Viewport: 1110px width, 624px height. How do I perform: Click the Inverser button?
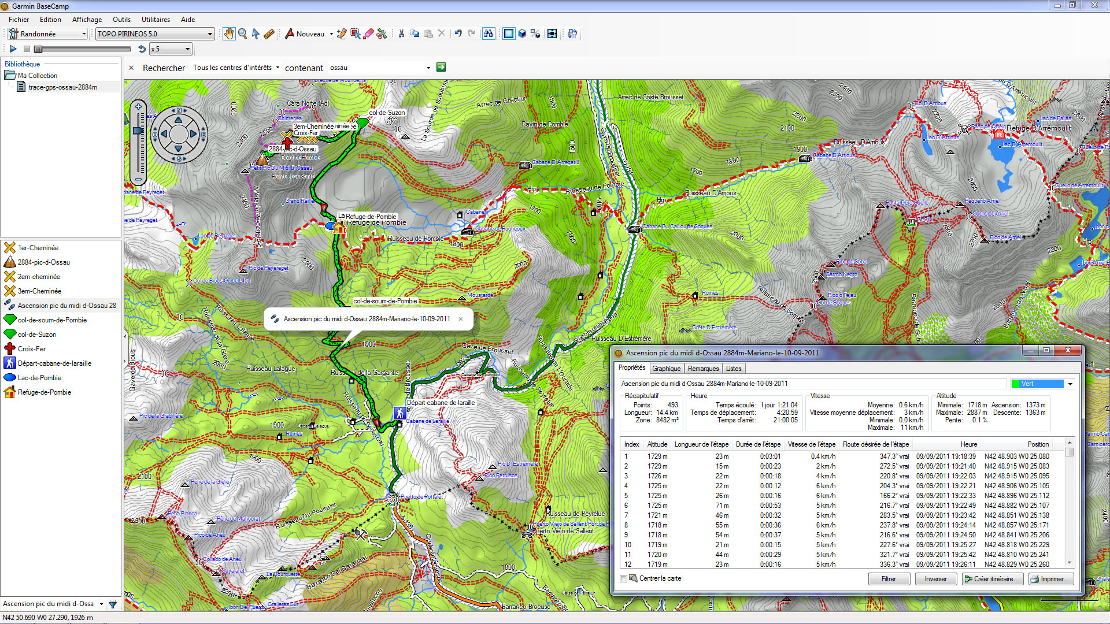[x=936, y=579]
